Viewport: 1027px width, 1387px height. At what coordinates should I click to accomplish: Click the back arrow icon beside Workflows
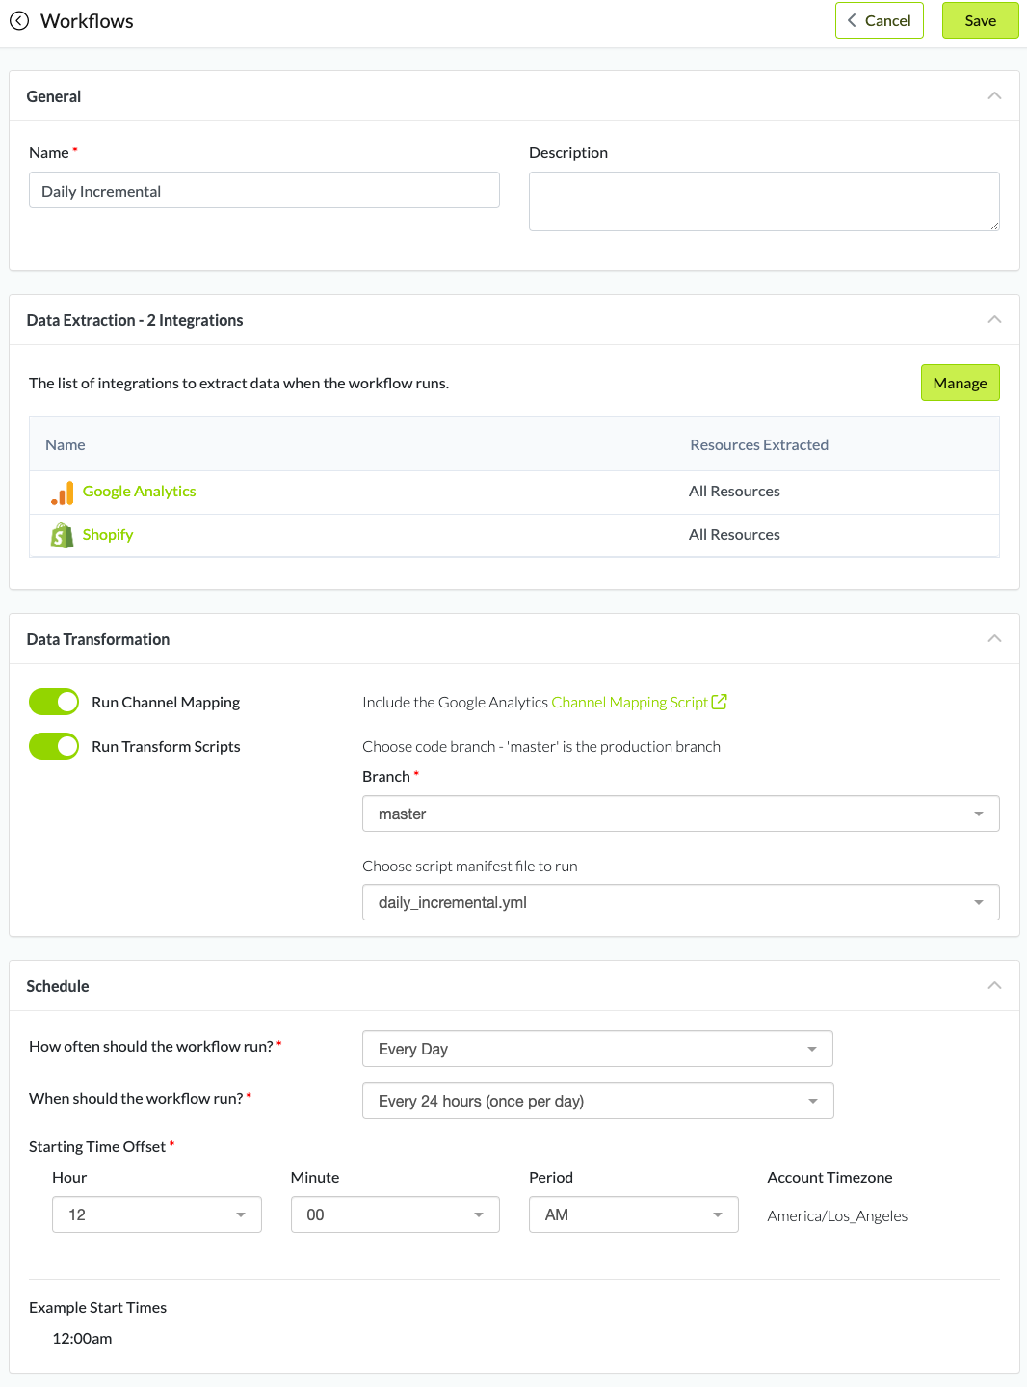[19, 21]
